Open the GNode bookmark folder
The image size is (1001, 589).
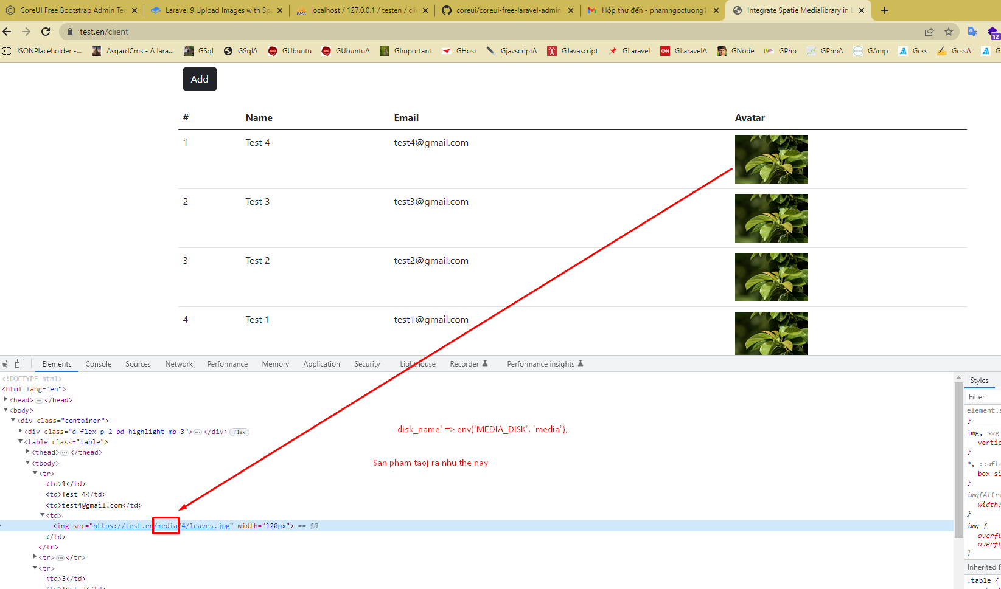(736, 51)
